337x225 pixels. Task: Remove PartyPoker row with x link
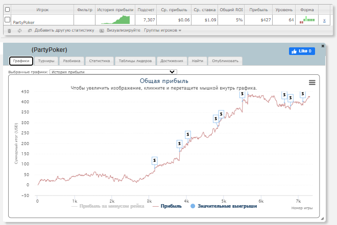click(324, 20)
